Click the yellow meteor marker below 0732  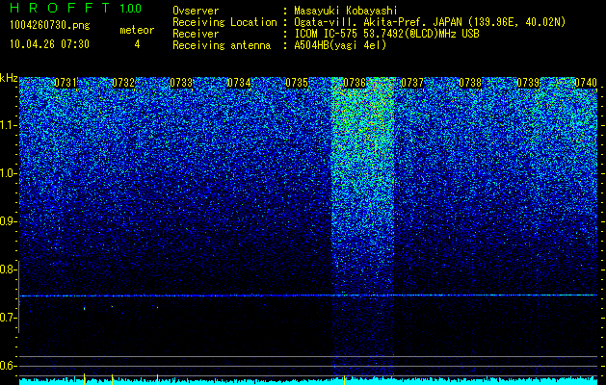pyautogui.click(x=112, y=379)
